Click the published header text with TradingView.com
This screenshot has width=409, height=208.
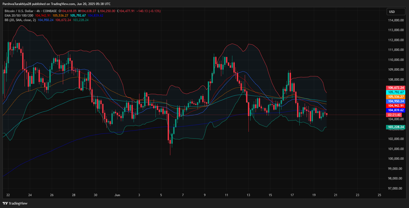(x=57, y=4)
